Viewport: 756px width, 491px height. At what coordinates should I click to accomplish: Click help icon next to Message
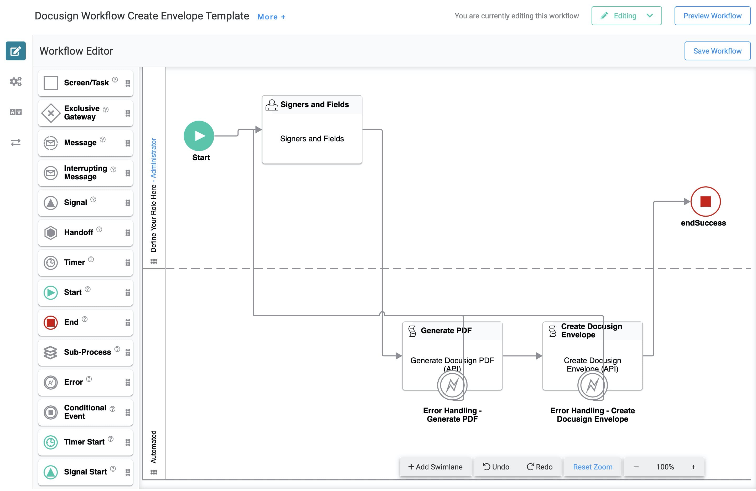pos(103,139)
